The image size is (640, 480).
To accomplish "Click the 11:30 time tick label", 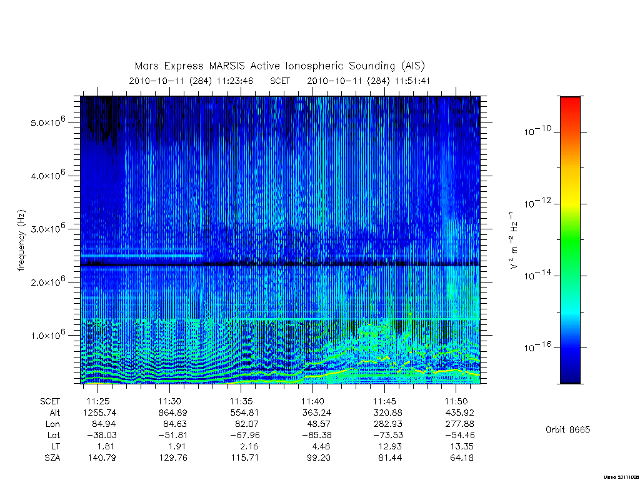I will pos(169,401).
